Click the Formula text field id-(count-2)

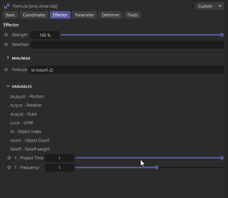(126, 70)
